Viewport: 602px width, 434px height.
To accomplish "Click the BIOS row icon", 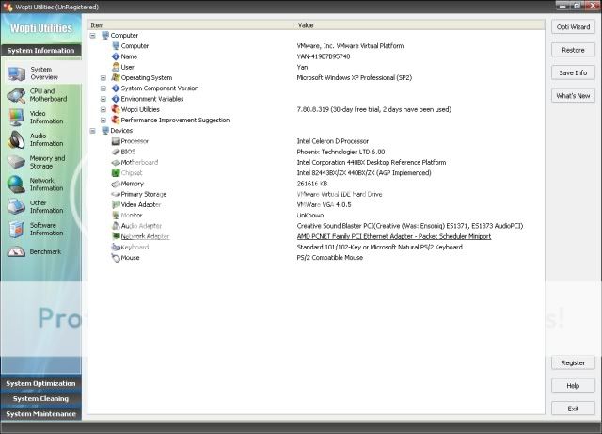I will (x=116, y=152).
